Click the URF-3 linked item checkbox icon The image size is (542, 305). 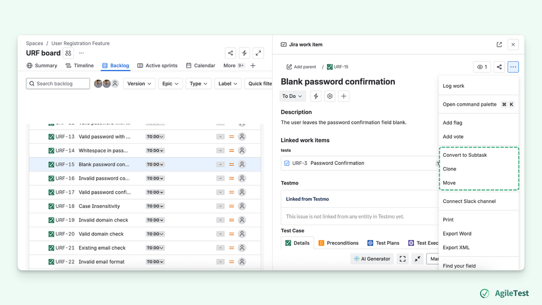(x=287, y=163)
